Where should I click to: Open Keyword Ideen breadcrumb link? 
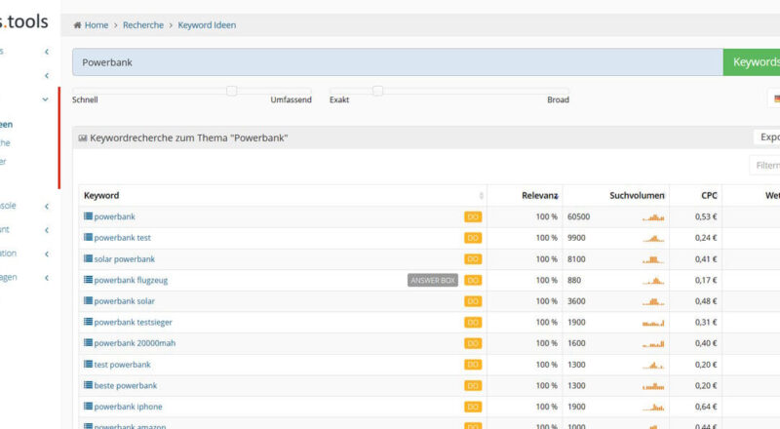pyautogui.click(x=207, y=25)
